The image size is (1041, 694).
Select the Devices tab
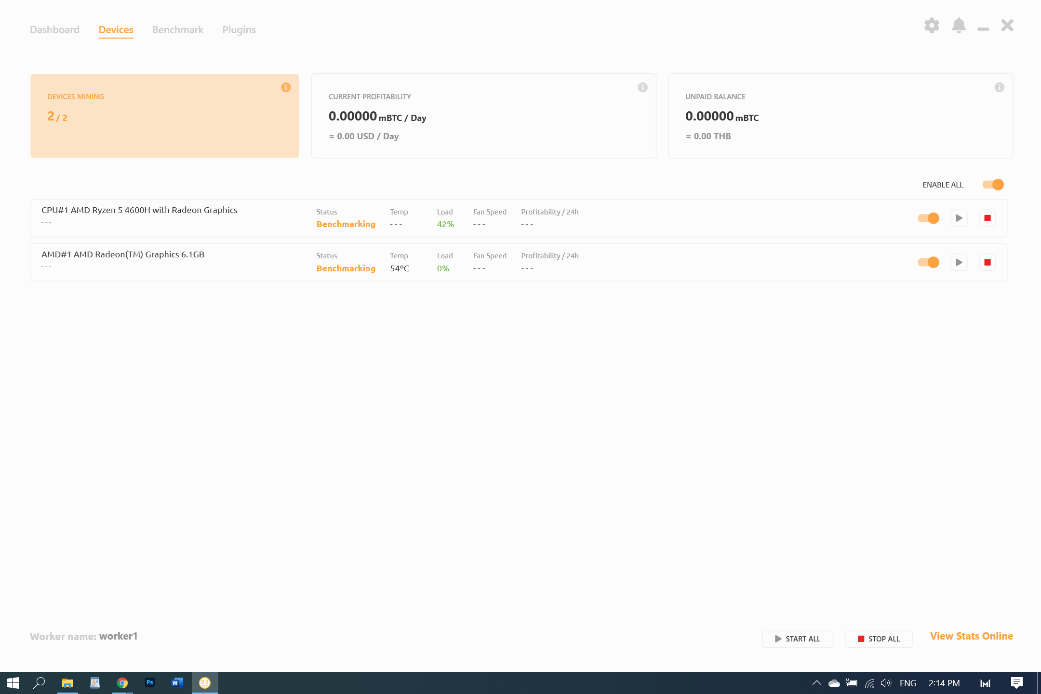116,30
